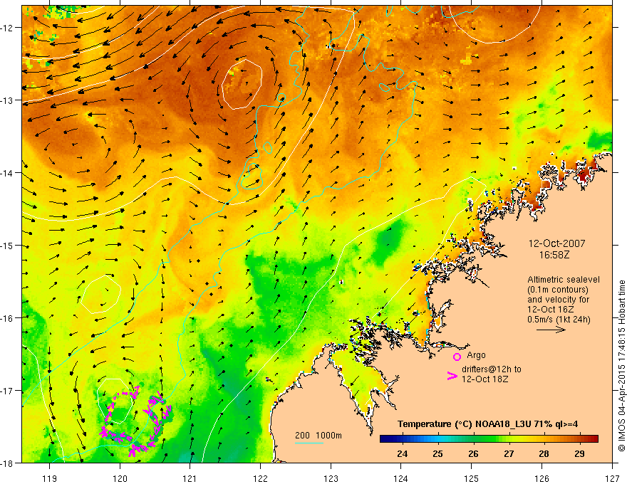This screenshot has height=484, width=627.
Task: Click the 'Temperature (°C) NOAA18_L3U 71% ql>=4' title
Action: (x=487, y=424)
